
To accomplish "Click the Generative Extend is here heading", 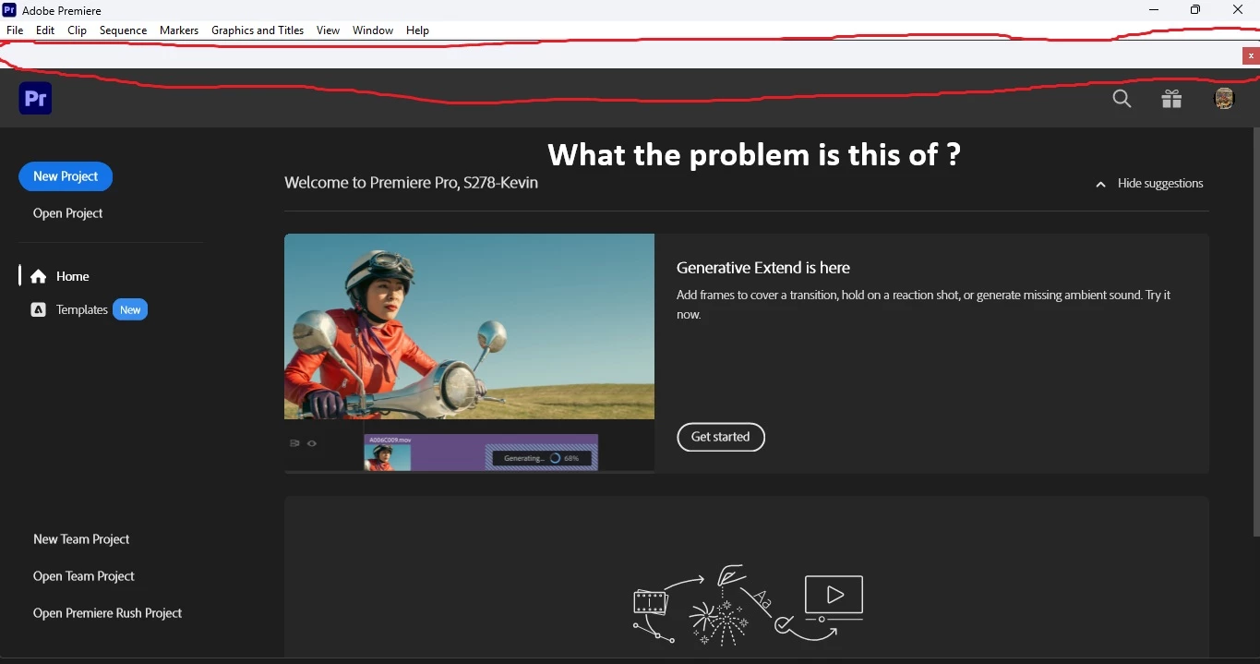I will [763, 268].
